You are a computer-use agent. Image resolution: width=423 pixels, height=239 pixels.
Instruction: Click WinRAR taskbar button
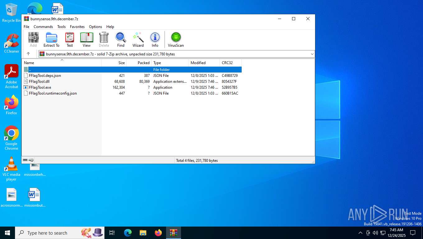pyautogui.click(x=173, y=233)
